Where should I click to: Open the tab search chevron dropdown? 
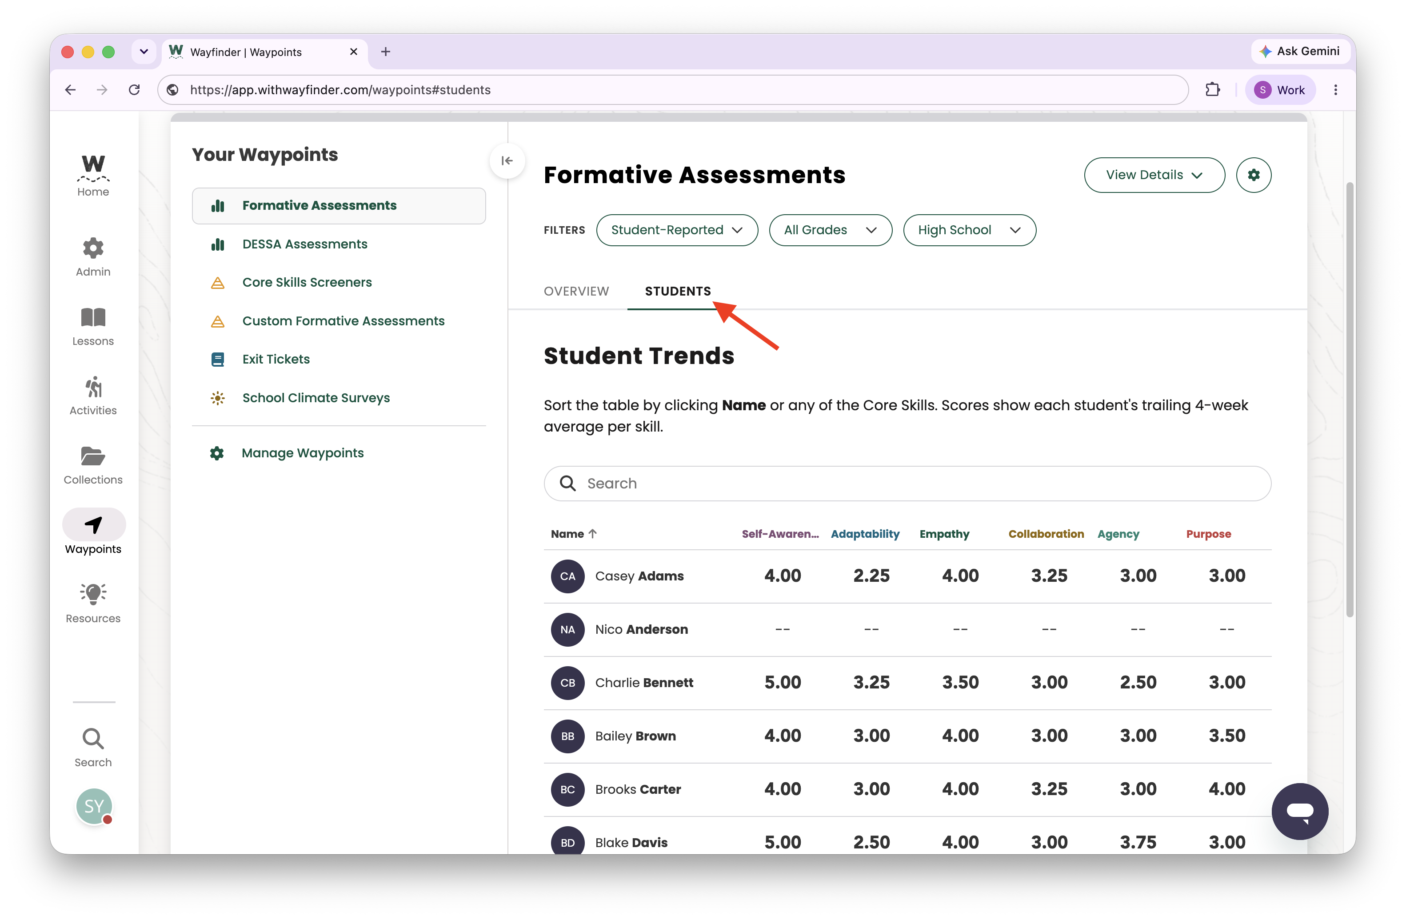pos(144,52)
